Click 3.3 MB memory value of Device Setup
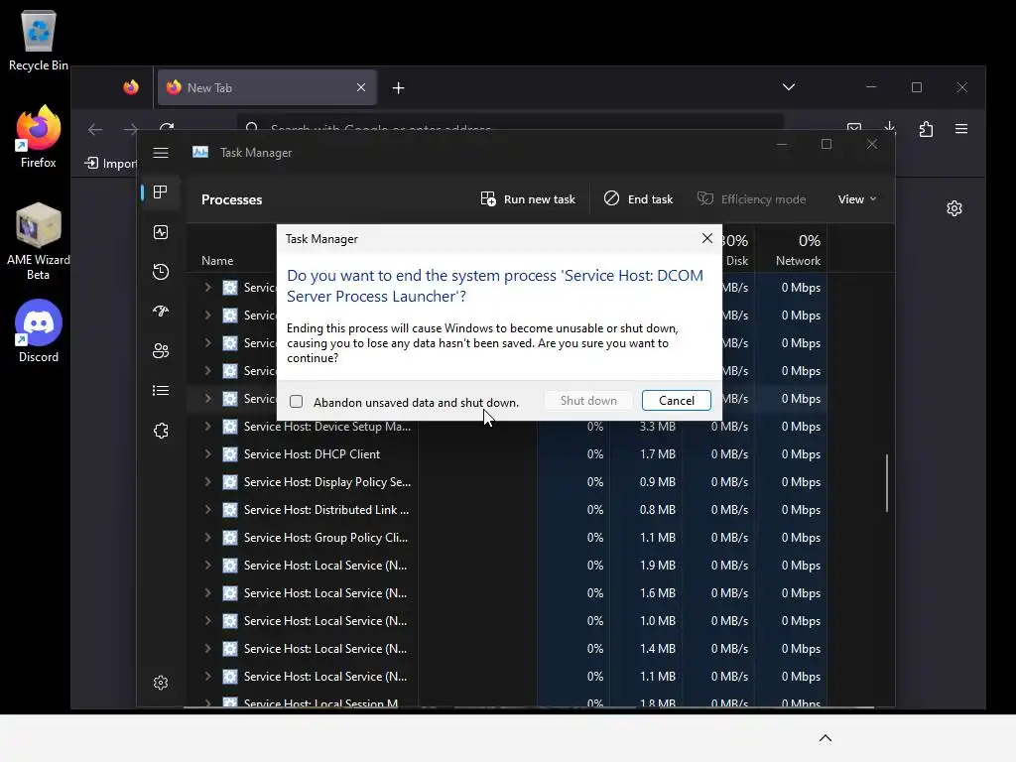 657,427
